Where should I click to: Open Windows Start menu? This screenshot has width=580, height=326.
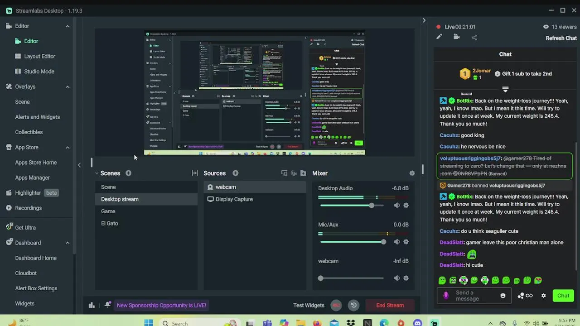[x=149, y=323]
